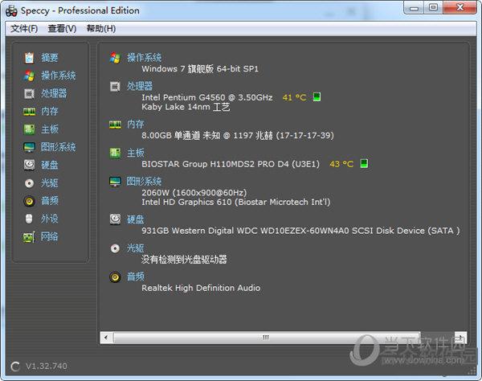Click the disc icon beside sidebar 光驱
The height and width of the screenshot is (381, 482).
point(29,183)
